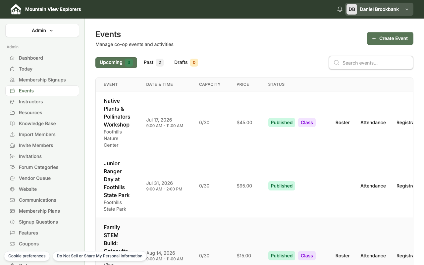Click the Features flag icon
Image resolution: width=424 pixels, height=265 pixels.
point(12,233)
